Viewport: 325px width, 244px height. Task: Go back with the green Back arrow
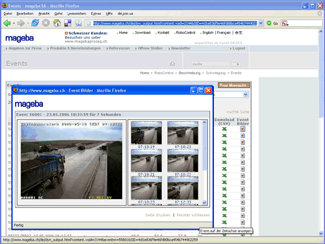(7, 23)
